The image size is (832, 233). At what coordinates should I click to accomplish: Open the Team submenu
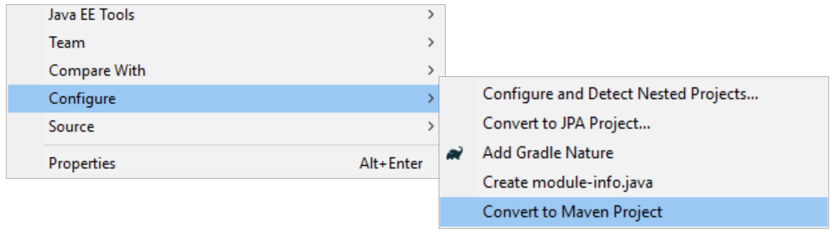pos(67,43)
